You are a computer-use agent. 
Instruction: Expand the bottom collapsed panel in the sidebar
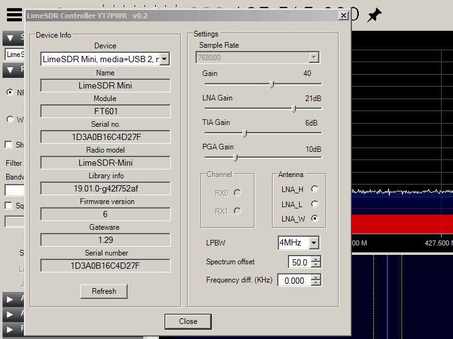click(x=11, y=328)
